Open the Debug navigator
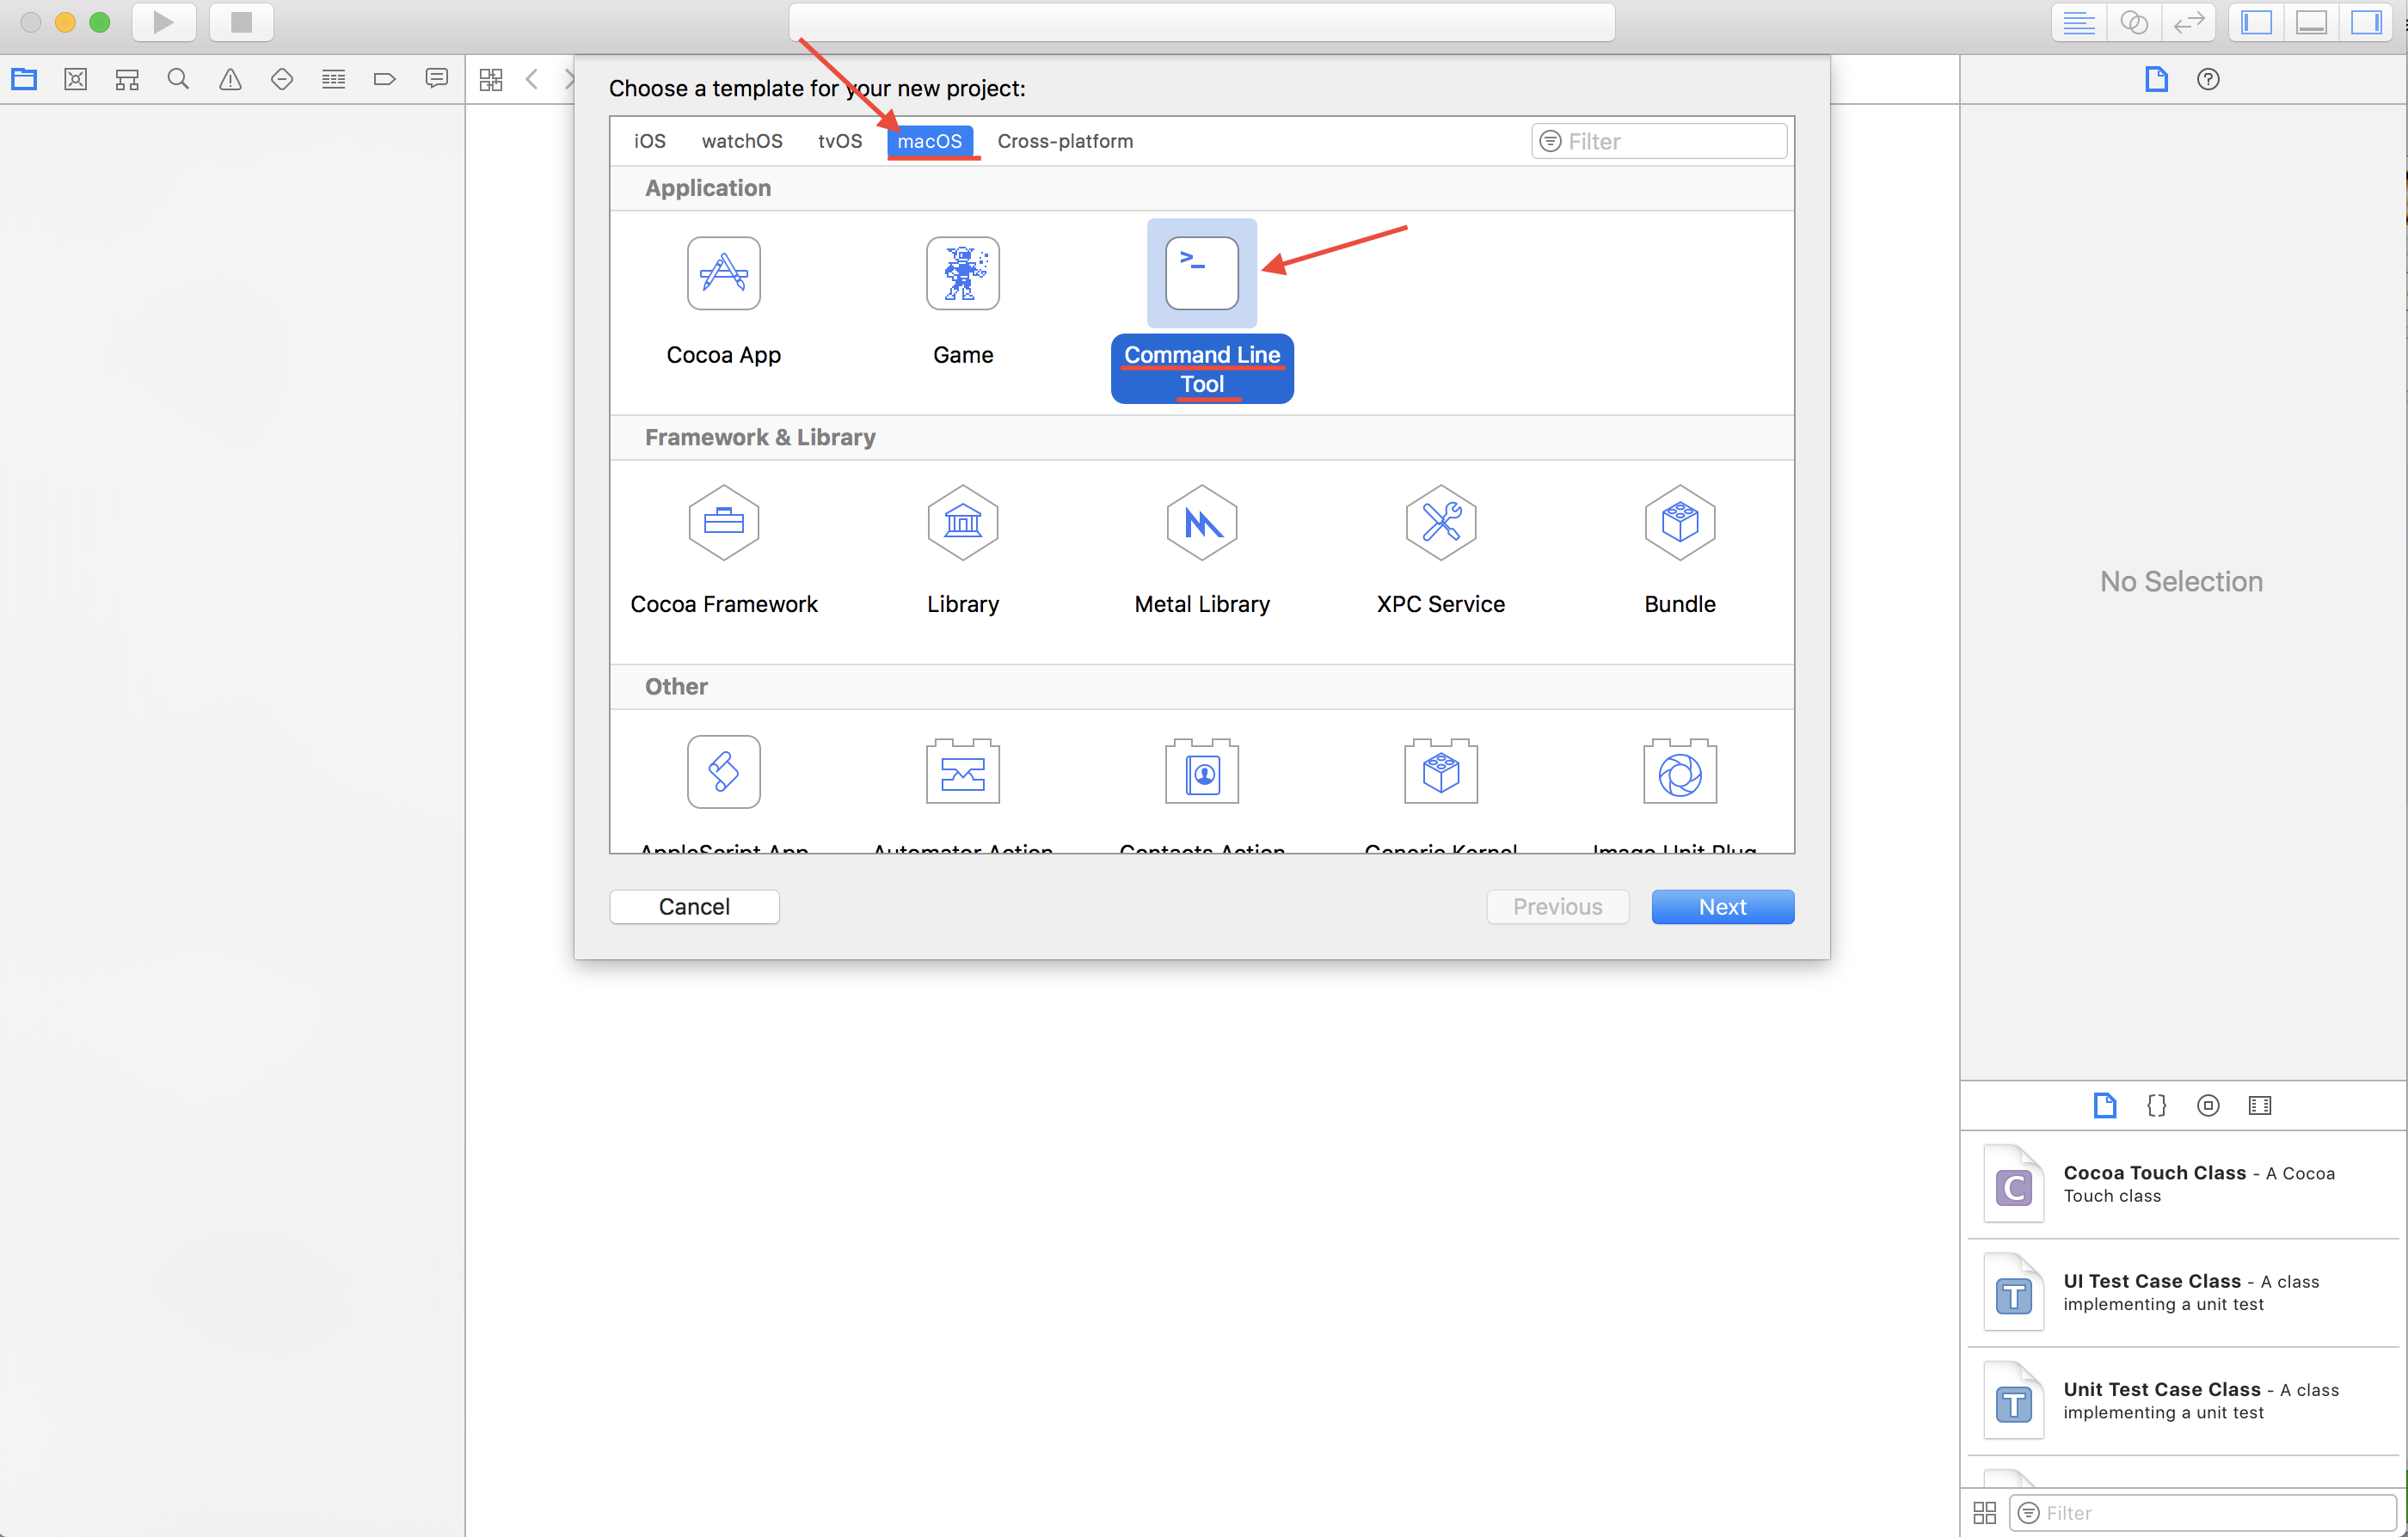Screen dimensions: 2408x1537 pyautogui.click(x=334, y=79)
